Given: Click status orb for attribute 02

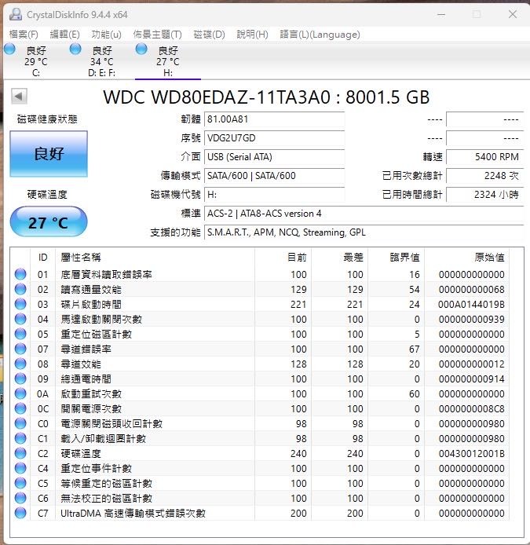Looking at the screenshot, I should click(x=20, y=289).
